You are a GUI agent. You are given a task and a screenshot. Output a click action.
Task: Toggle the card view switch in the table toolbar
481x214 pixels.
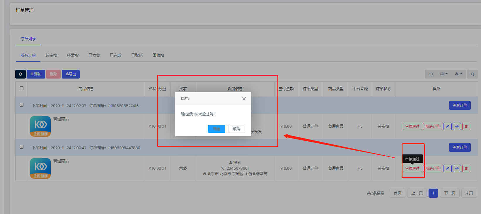point(431,74)
